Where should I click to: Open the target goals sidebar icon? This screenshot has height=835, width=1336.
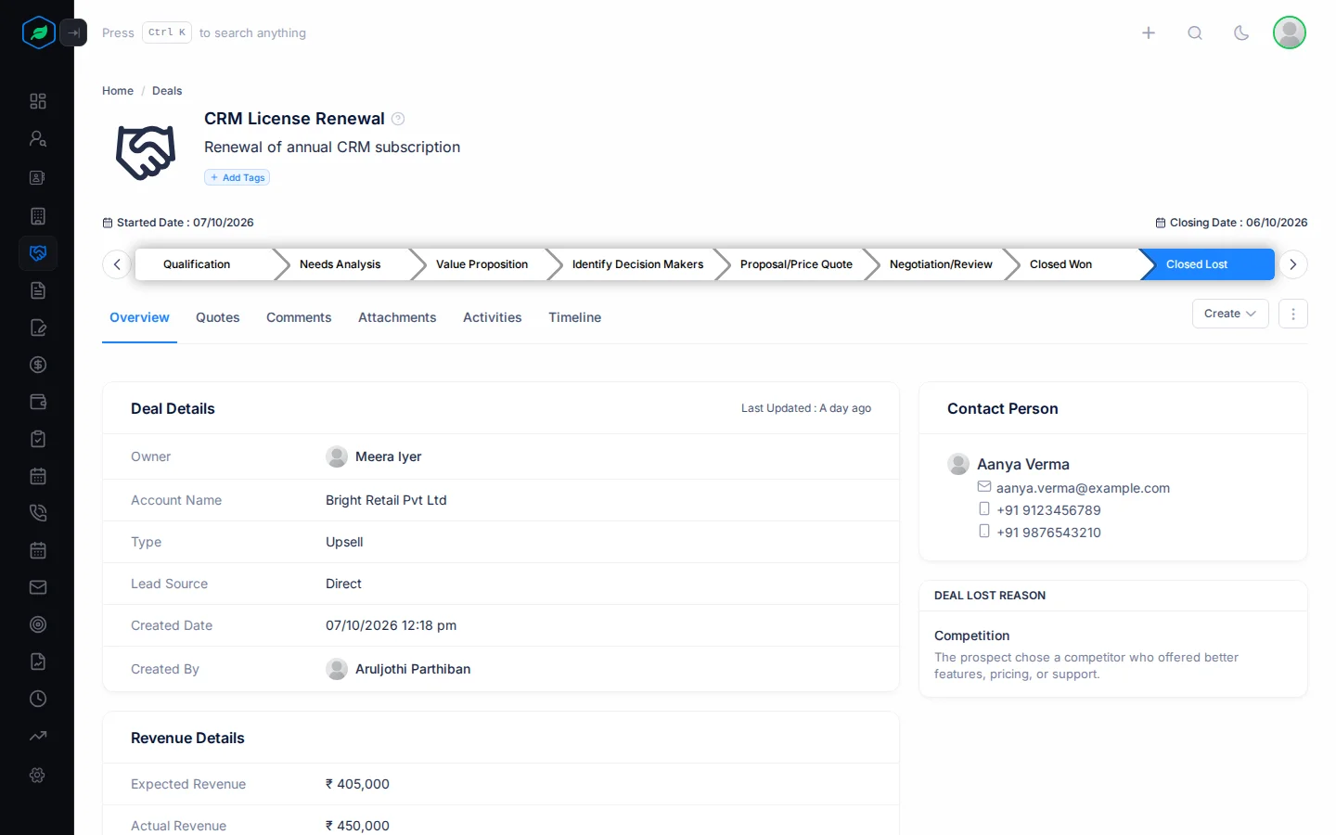point(38,624)
